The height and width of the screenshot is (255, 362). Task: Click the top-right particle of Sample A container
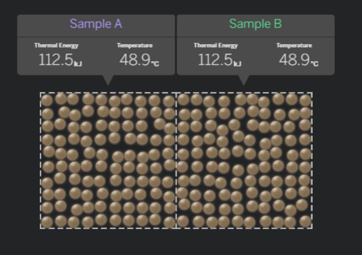(x=169, y=101)
